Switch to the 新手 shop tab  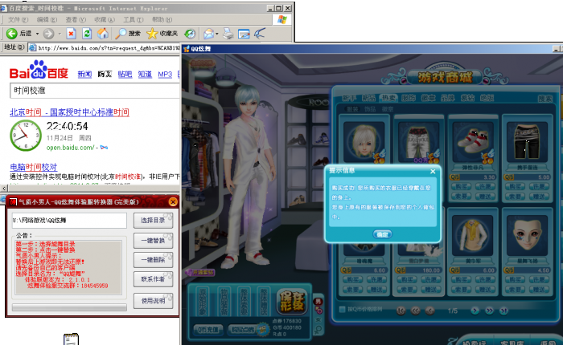(x=349, y=98)
